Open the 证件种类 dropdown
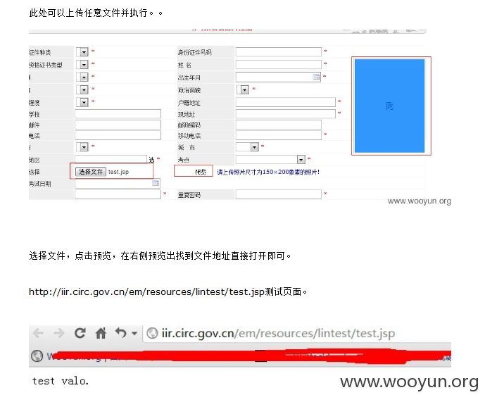This screenshot has width=485, height=402. [84, 52]
